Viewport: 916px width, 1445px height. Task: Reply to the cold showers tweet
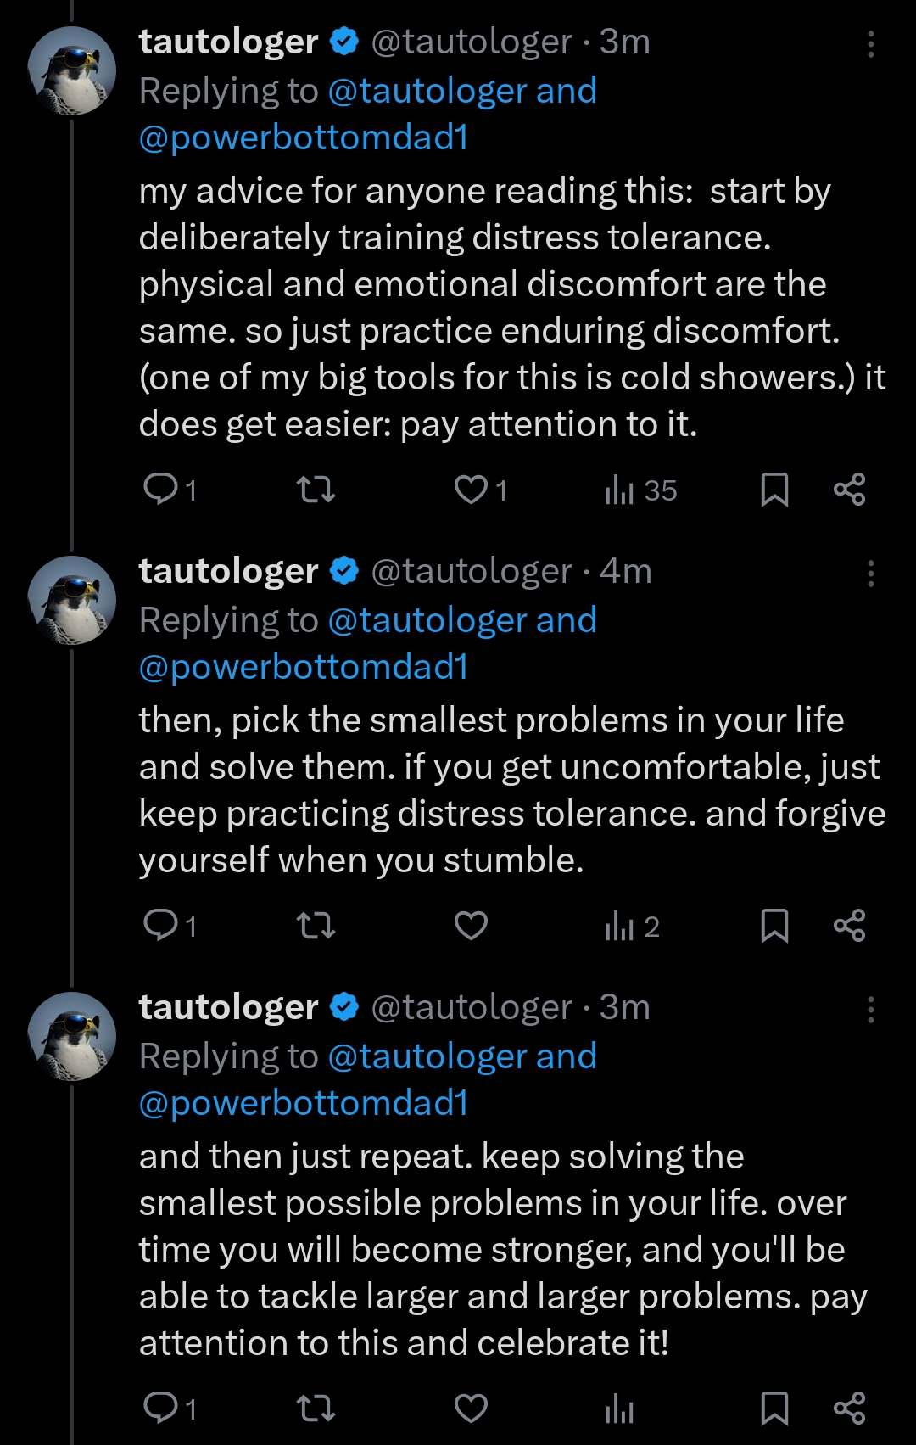click(x=160, y=490)
